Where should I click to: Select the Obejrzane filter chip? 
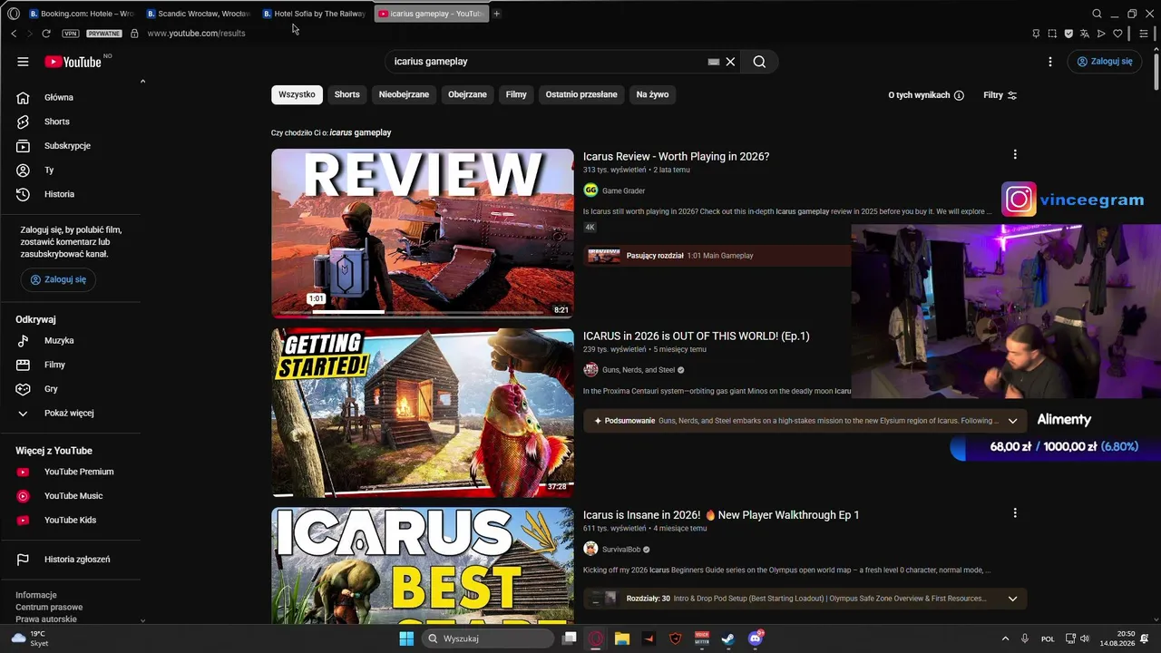coord(467,94)
